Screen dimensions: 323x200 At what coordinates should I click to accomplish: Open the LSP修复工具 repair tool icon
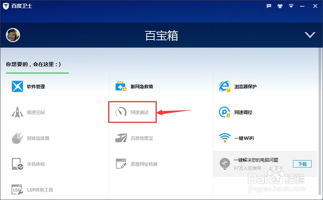click(x=17, y=190)
